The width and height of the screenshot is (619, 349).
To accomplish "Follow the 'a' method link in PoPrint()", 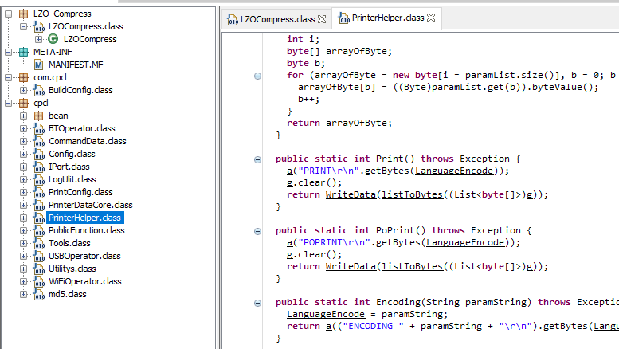I will click(289, 242).
